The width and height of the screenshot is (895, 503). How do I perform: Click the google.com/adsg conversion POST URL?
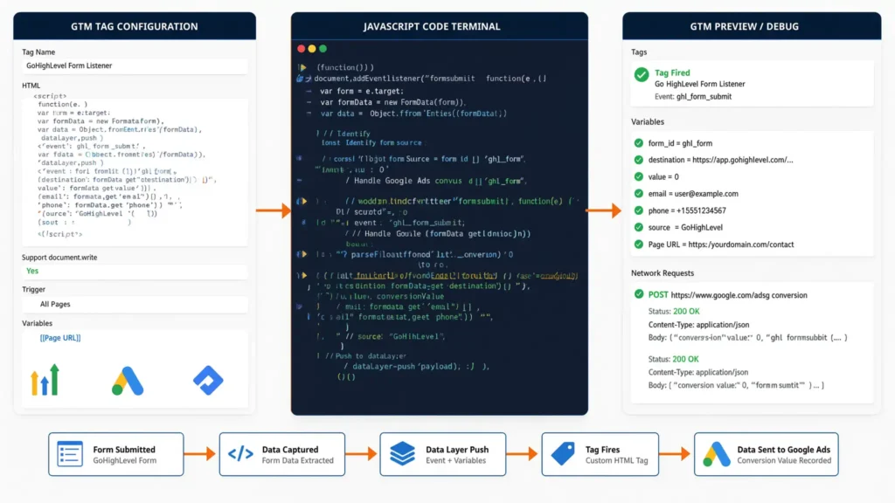click(739, 295)
